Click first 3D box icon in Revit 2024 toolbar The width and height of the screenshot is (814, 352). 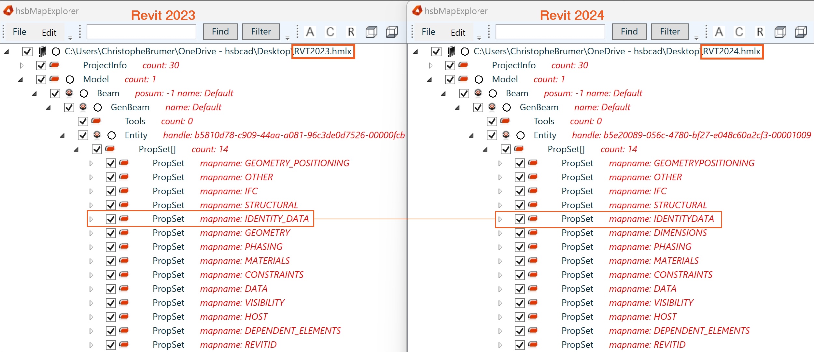coord(780,32)
